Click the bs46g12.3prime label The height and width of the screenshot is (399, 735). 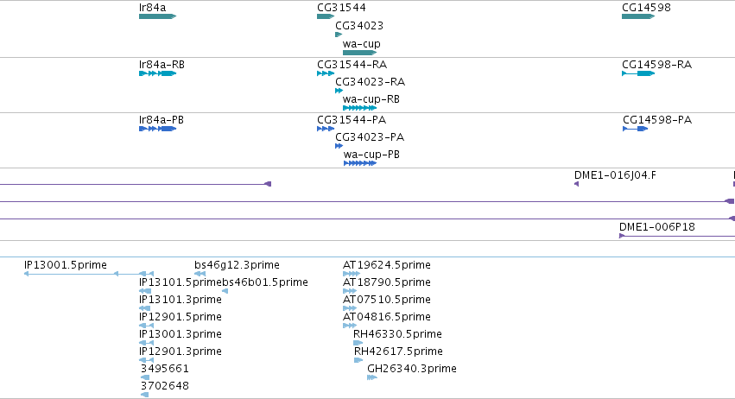237,265
